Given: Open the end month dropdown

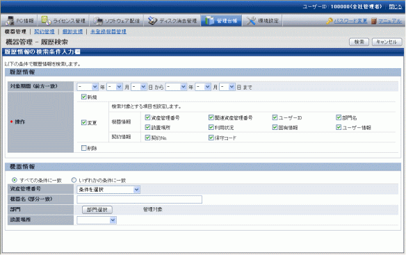Looking at the screenshot, I should (x=203, y=87).
